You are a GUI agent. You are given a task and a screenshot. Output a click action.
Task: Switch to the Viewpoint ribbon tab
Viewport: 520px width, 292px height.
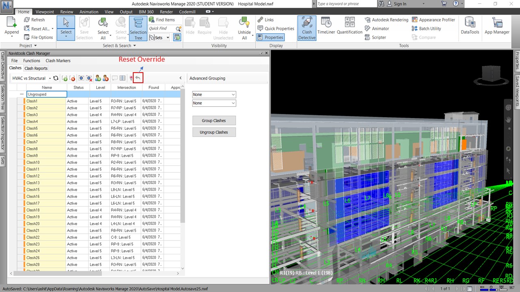tap(45, 12)
